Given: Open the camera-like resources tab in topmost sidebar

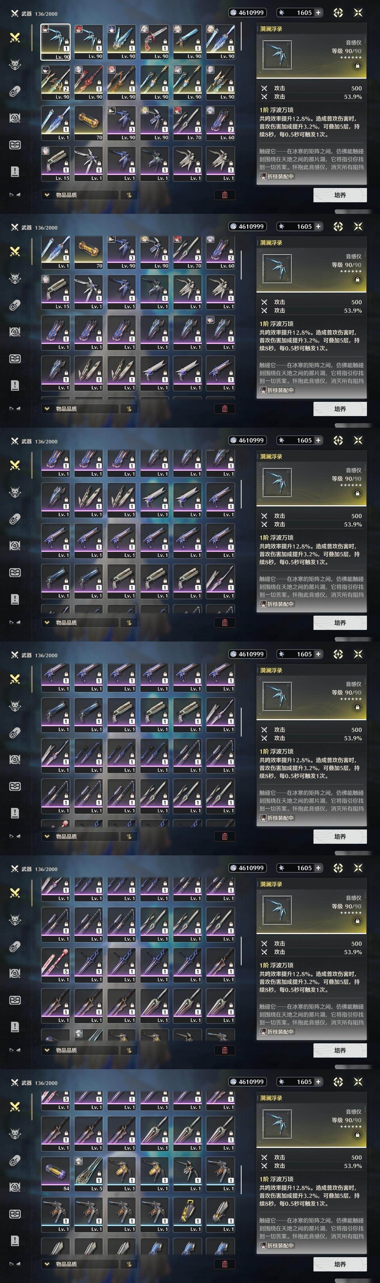Looking at the screenshot, I should 15,118.
